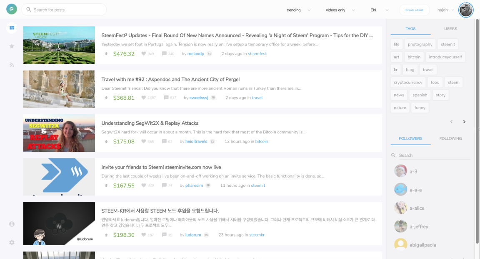Open najoh profile avatar in header
Screen dimensions: 480x259
[465, 10]
